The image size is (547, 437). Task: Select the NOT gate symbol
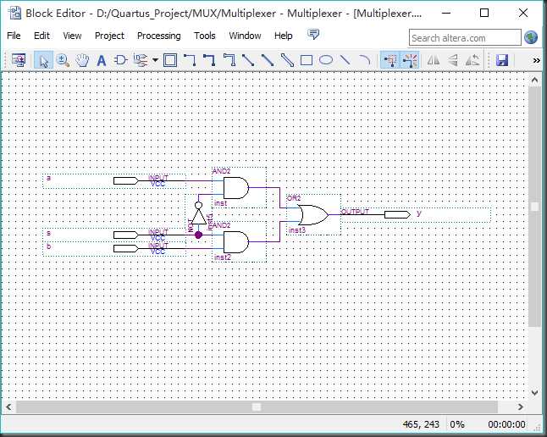tap(198, 214)
